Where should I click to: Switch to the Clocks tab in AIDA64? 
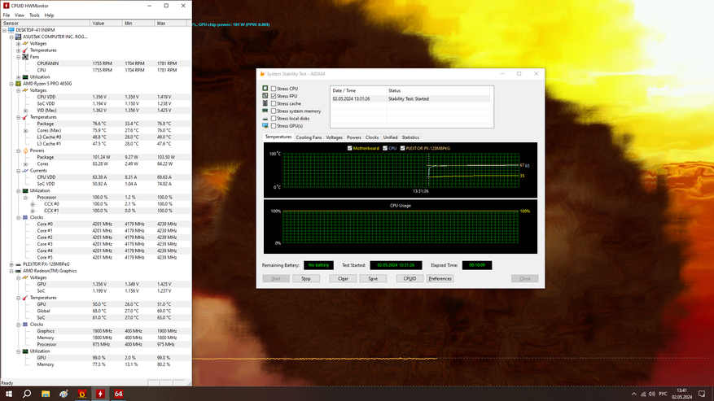372,137
